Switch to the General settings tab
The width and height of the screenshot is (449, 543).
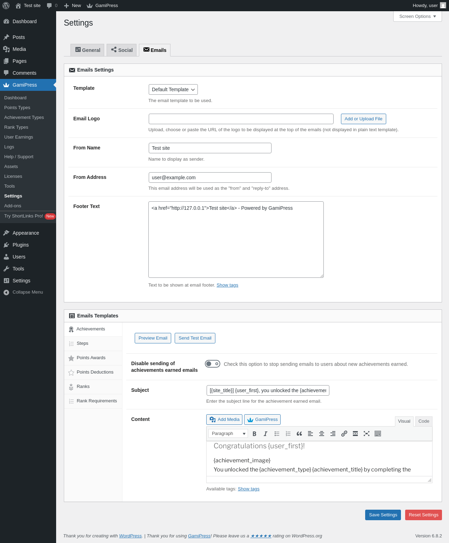87,50
